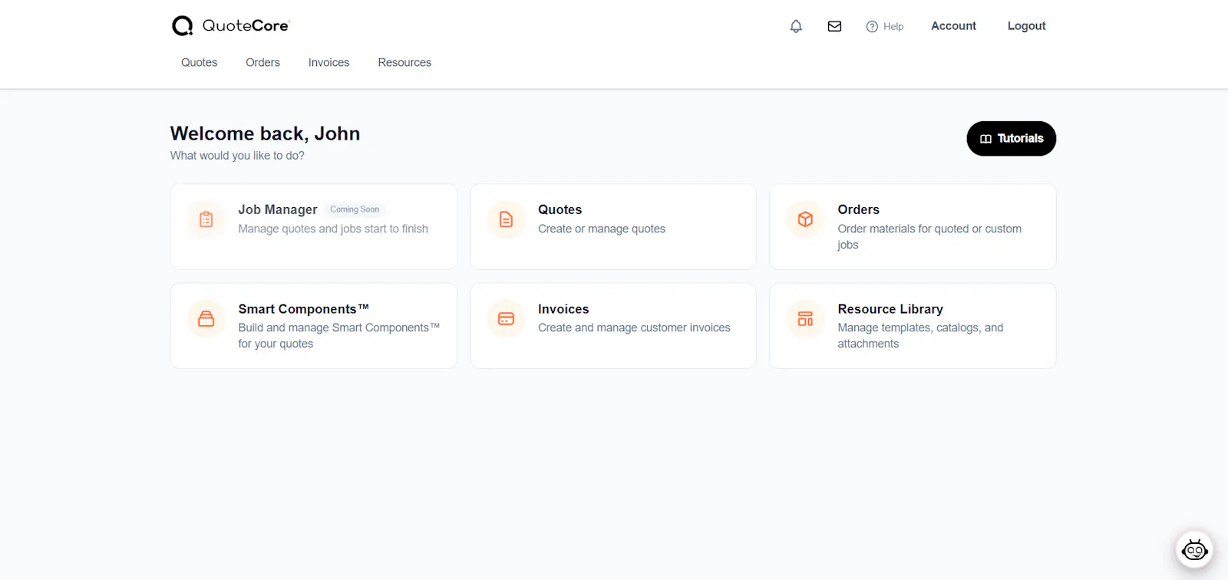Open the Invoices menu in navigation

click(x=328, y=62)
